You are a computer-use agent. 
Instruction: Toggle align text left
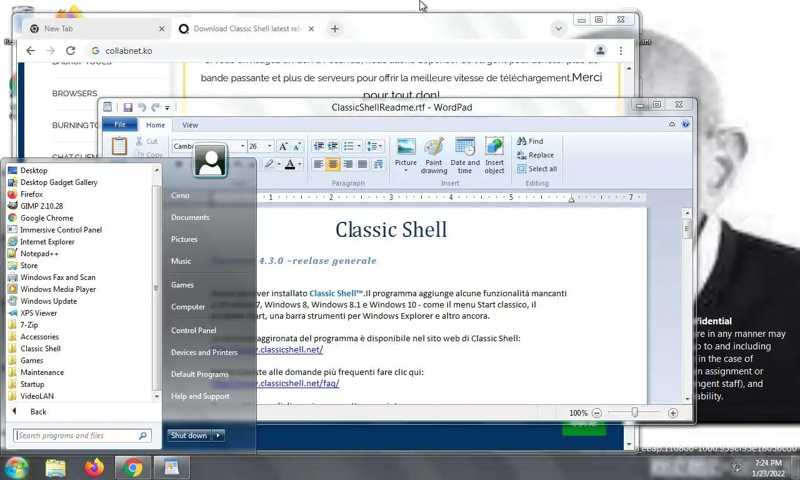(x=319, y=164)
